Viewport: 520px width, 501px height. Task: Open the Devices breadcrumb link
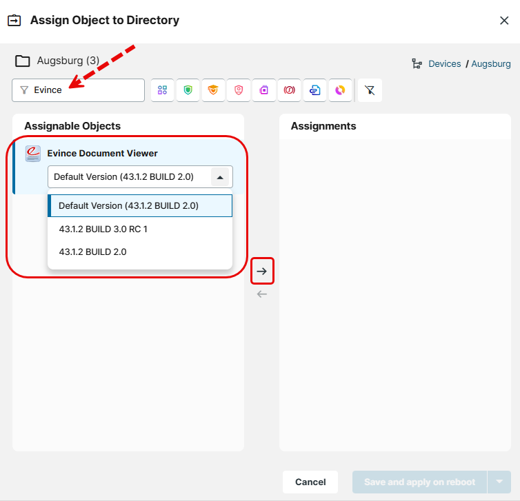point(444,63)
